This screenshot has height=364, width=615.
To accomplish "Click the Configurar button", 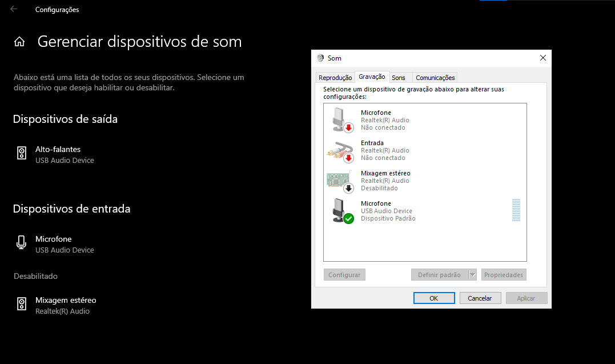I will point(344,275).
